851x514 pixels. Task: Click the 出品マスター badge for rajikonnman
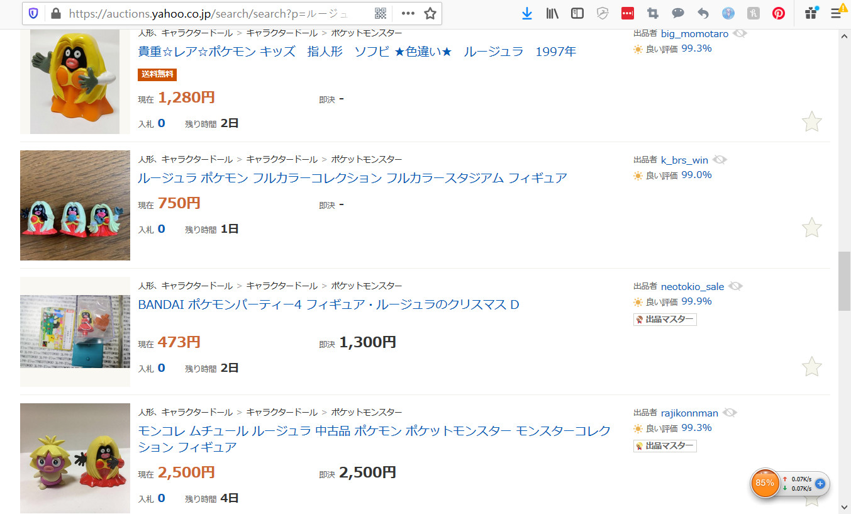click(x=665, y=446)
